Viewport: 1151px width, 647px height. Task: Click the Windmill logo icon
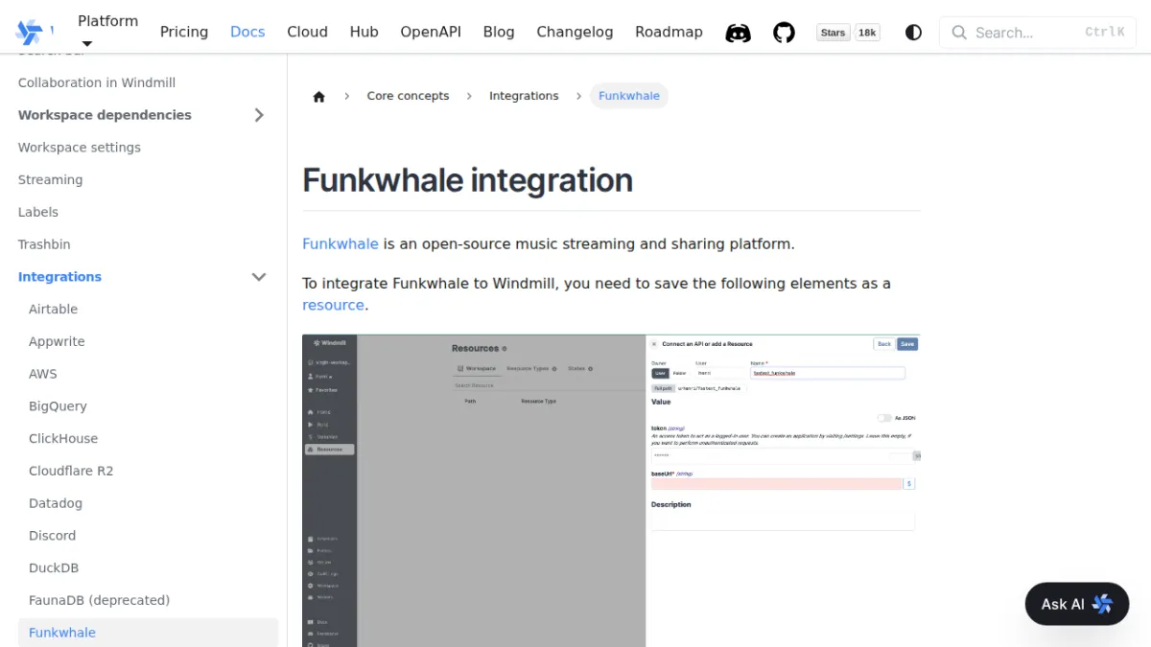(x=30, y=32)
